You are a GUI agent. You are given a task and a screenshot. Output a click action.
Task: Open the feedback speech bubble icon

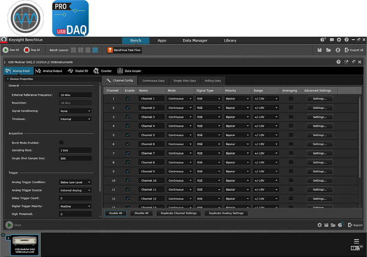[x=332, y=40]
